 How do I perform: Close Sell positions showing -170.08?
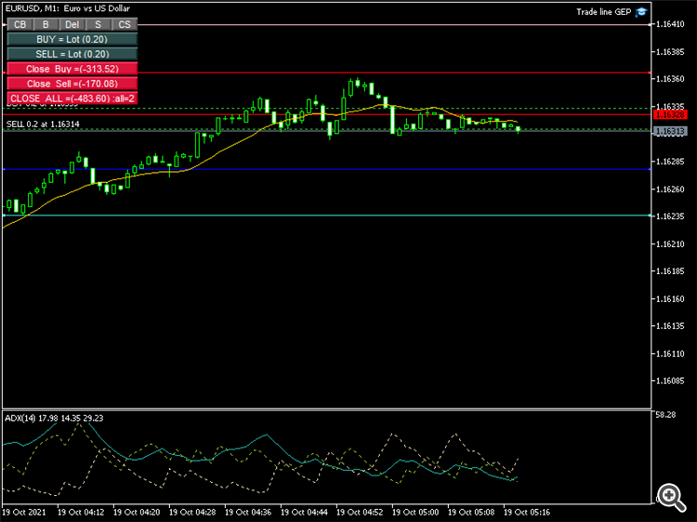[x=72, y=84]
